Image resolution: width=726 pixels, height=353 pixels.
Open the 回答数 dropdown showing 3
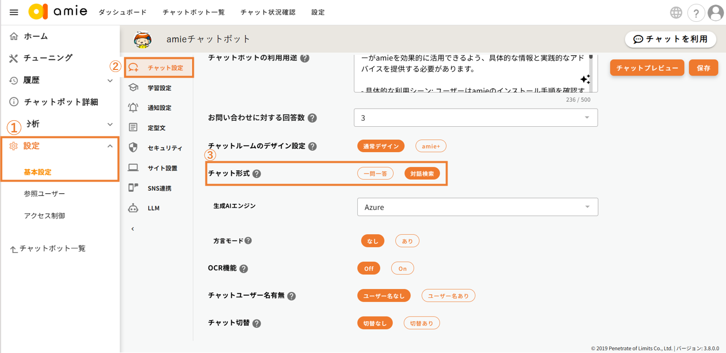pos(475,118)
